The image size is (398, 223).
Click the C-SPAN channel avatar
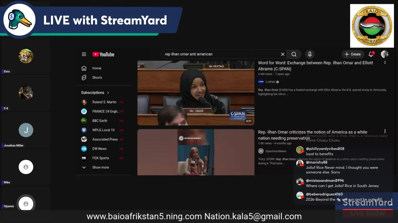pos(261,82)
